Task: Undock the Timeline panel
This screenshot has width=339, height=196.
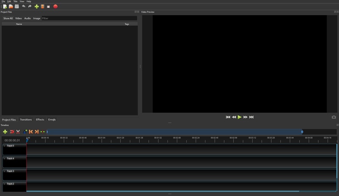Action: 338,125
